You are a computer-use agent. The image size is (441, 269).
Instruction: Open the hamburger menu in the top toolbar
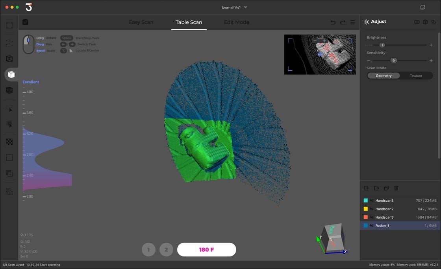click(x=353, y=22)
